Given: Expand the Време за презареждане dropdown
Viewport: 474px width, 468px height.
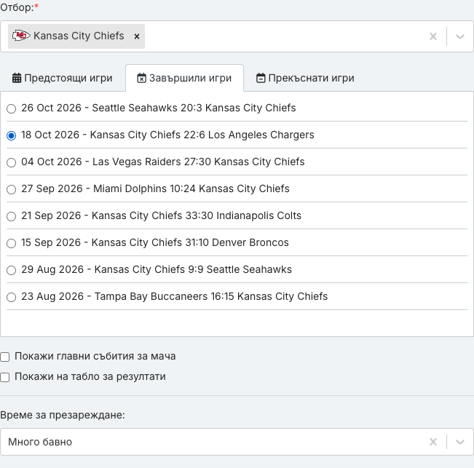Looking at the screenshot, I should (x=459, y=442).
